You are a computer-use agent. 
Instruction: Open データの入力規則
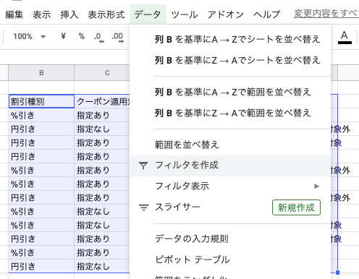tap(230, 239)
